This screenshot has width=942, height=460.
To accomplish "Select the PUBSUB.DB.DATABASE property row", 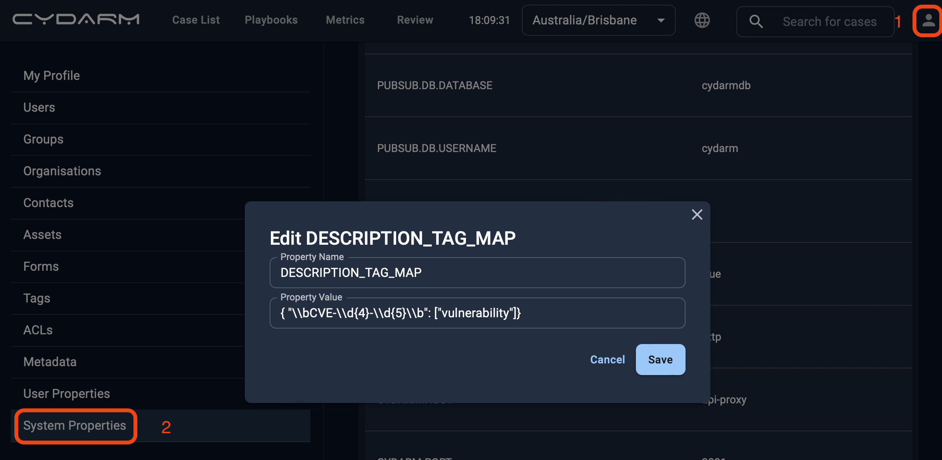I will [435, 85].
